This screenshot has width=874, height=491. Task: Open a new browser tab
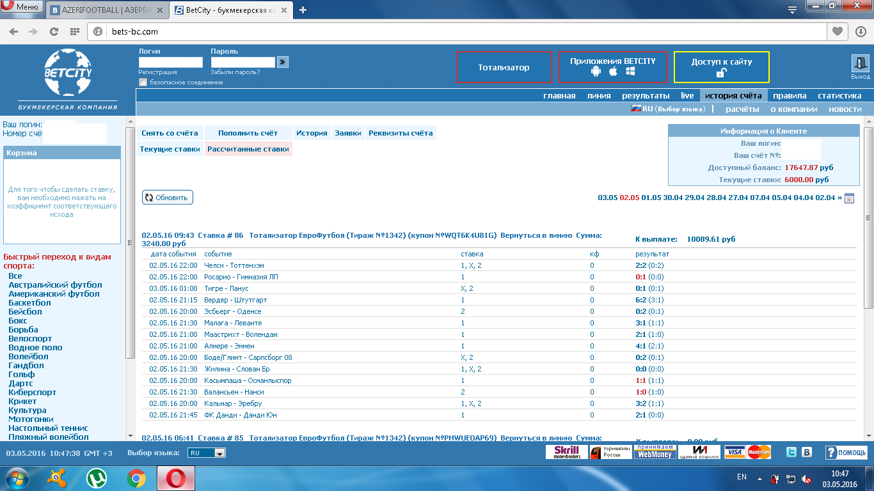pyautogui.click(x=303, y=10)
